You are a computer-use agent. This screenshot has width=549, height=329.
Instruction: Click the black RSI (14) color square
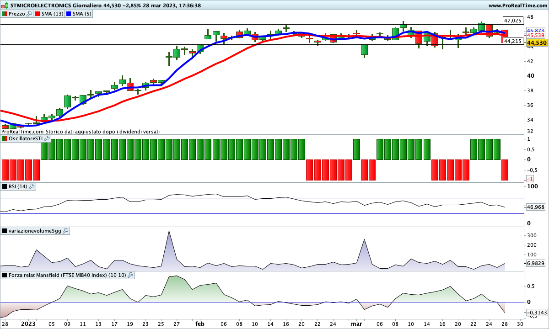pos(5,186)
